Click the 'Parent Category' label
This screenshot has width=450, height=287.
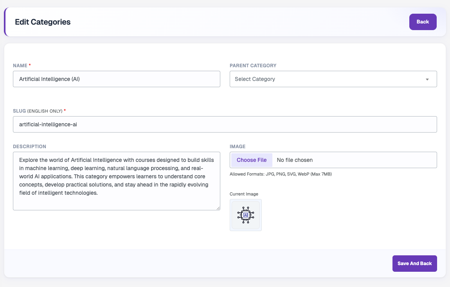(x=253, y=66)
